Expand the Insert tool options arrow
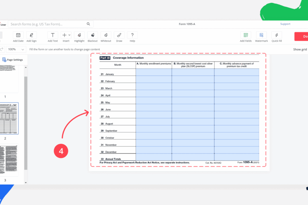This screenshot has width=308, height=205. pyautogui.click(x=69, y=34)
